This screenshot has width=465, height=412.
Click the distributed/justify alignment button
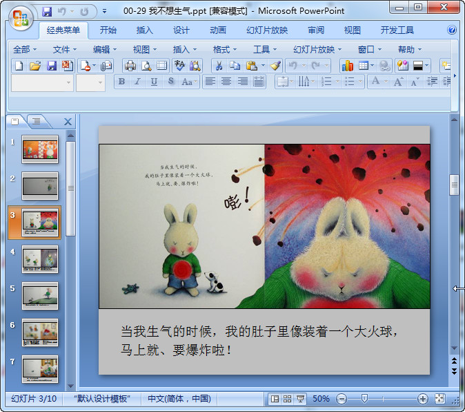[x=259, y=82]
